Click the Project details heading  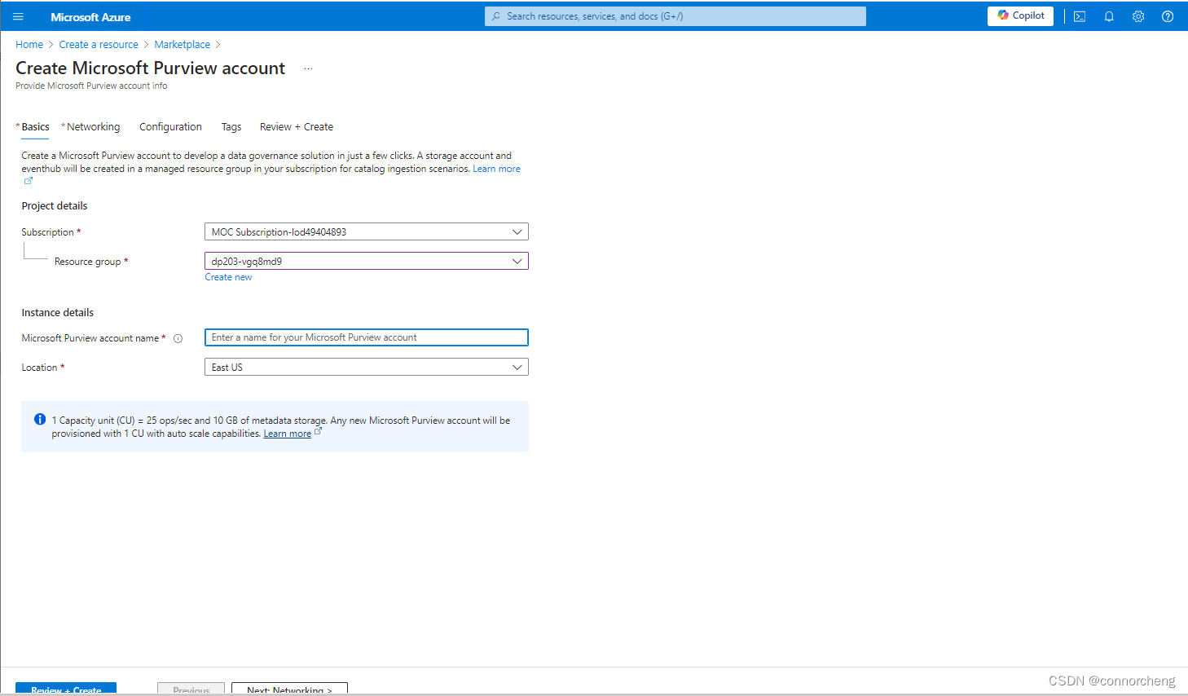(55, 206)
